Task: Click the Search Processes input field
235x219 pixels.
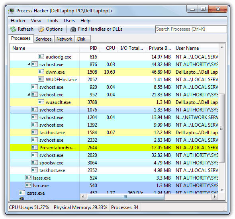Action: tap(191, 29)
